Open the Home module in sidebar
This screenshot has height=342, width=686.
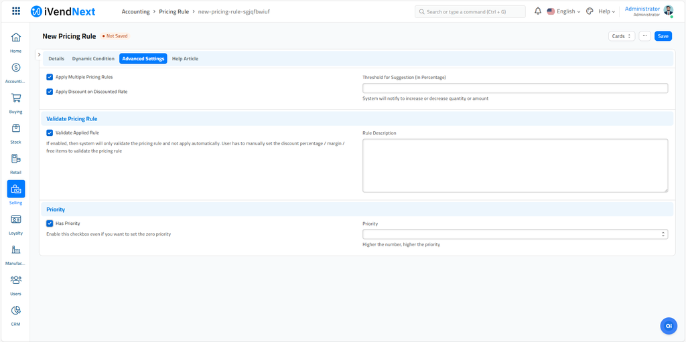click(15, 38)
